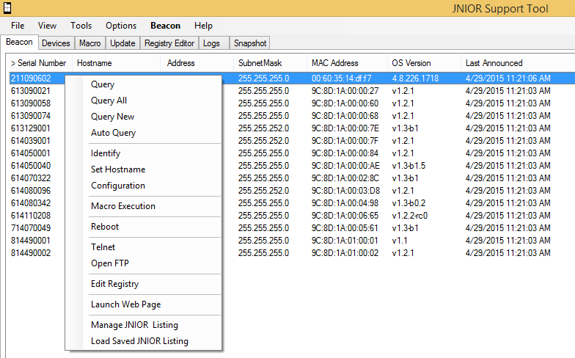Image resolution: width=575 pixels, height=358 pixels.
Task: Select Auto Query in context menu
Action: [144, 133]
